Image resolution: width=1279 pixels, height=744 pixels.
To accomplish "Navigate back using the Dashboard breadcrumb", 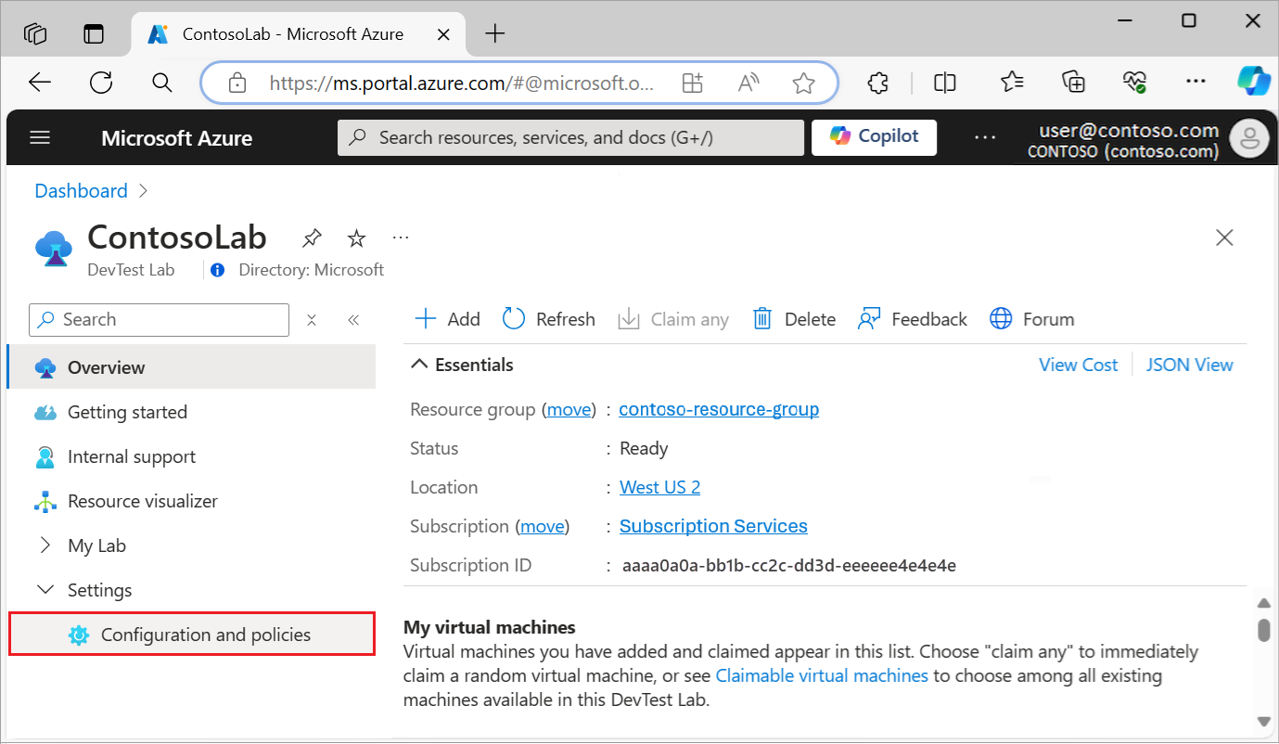I will (81, 190).
